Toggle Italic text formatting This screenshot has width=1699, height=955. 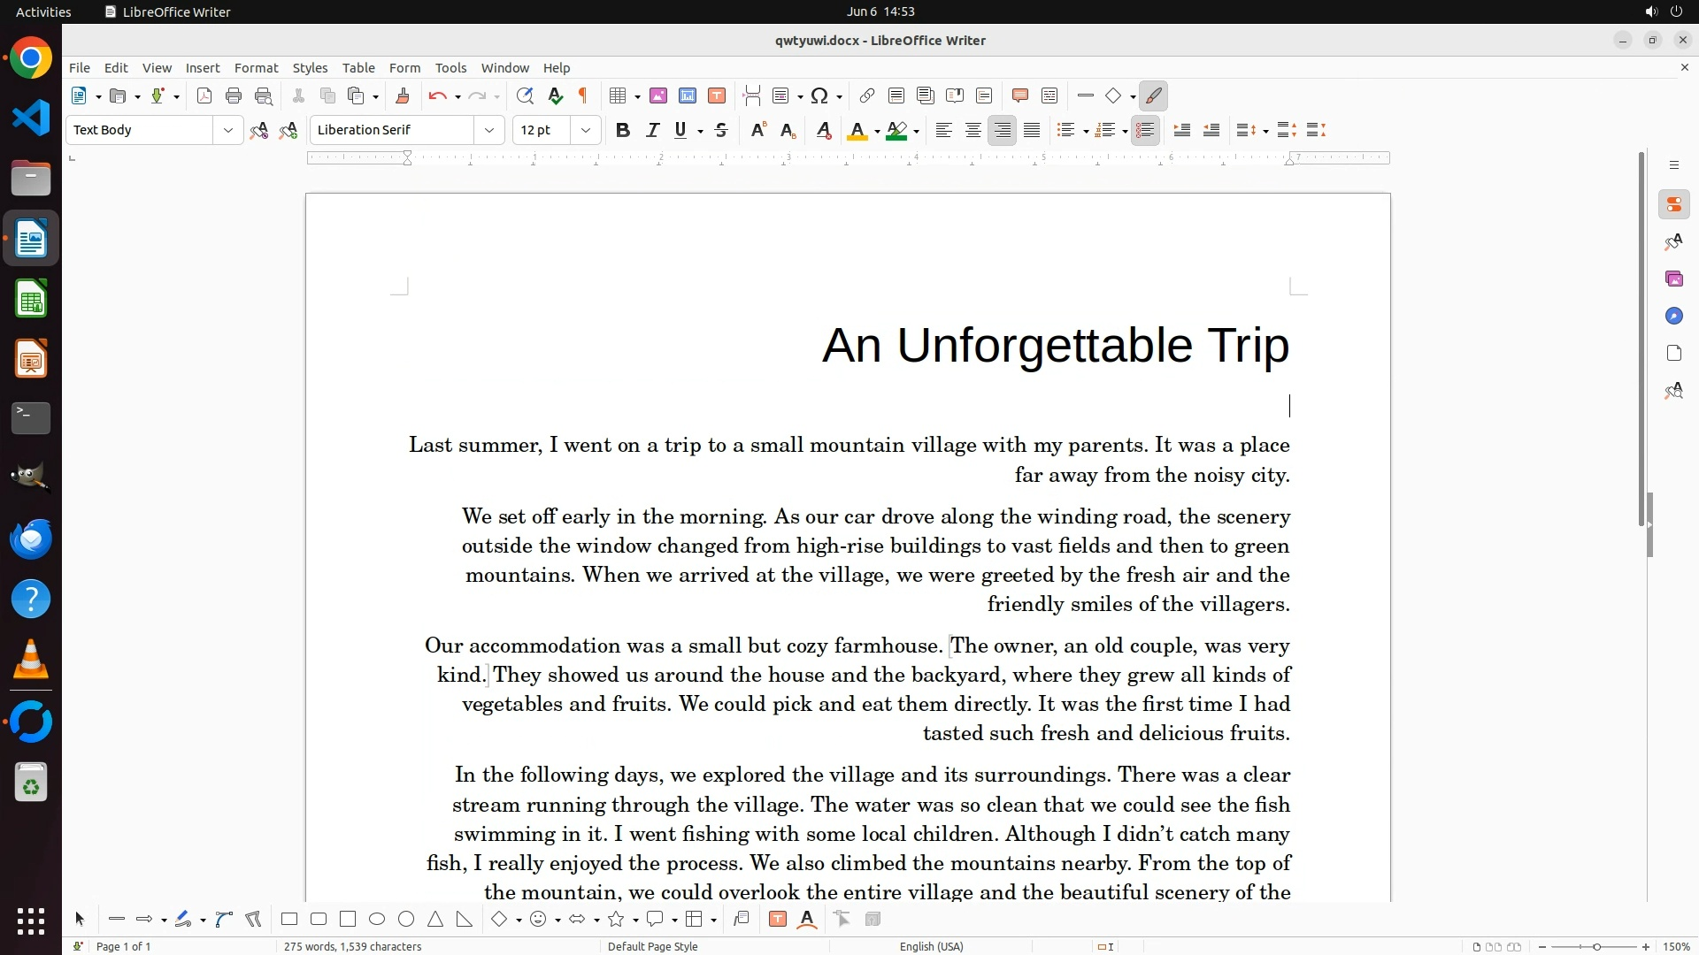[652, 131]
